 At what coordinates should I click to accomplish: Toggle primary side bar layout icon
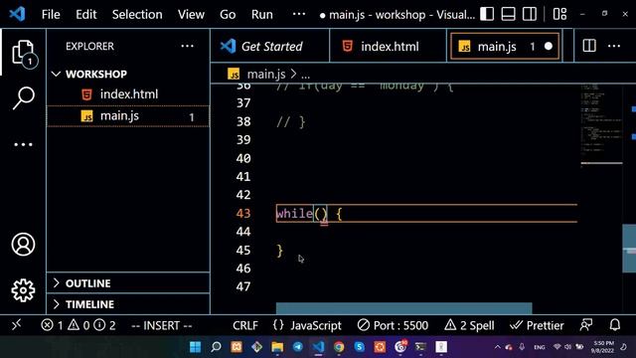point(487,14)
